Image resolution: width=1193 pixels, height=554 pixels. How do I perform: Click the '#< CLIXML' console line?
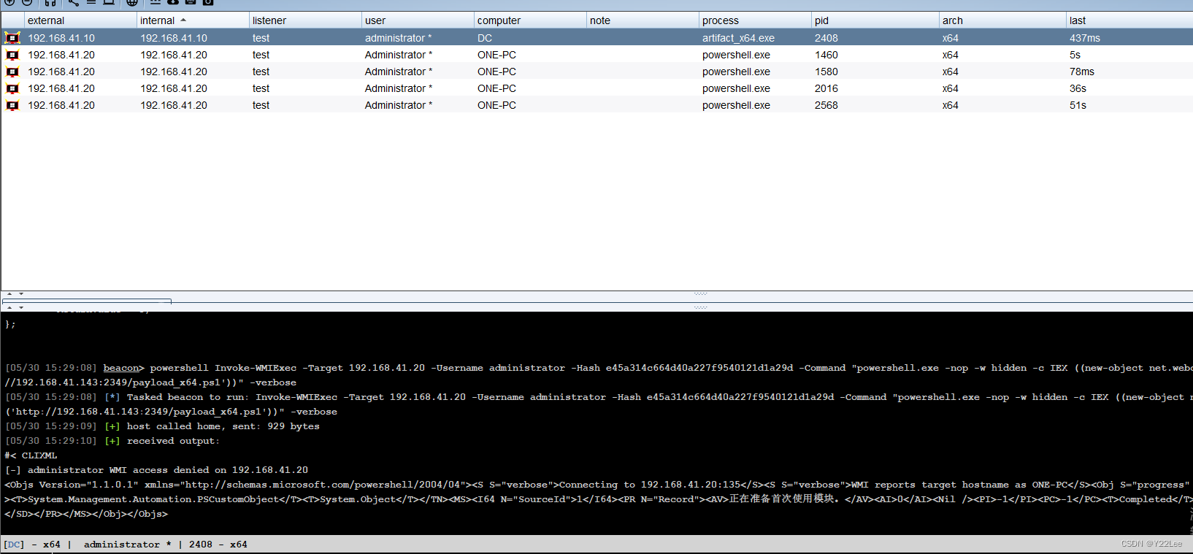(x=31, y=455)
